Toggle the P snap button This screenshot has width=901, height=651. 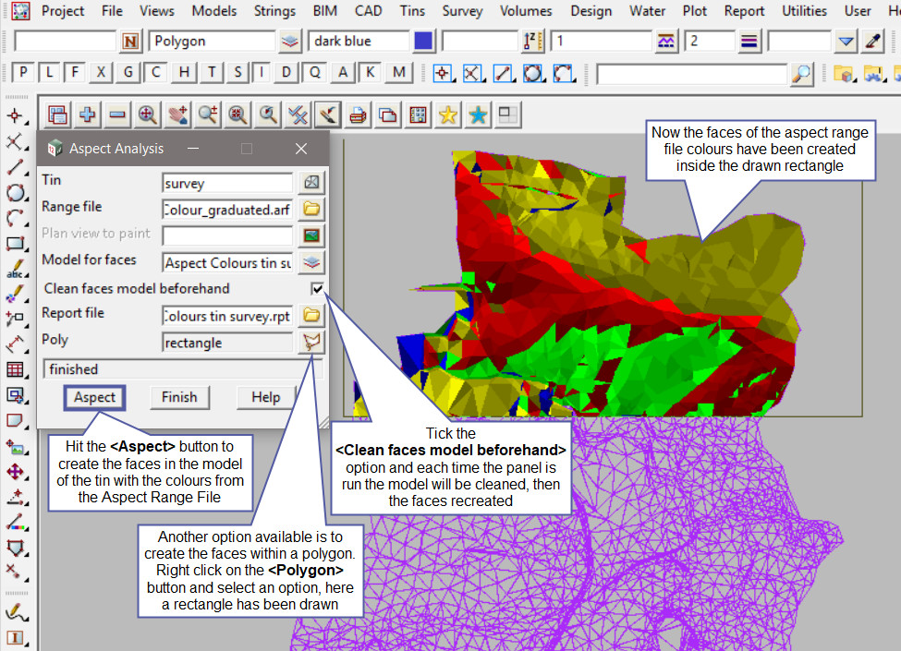pos(23,73)
